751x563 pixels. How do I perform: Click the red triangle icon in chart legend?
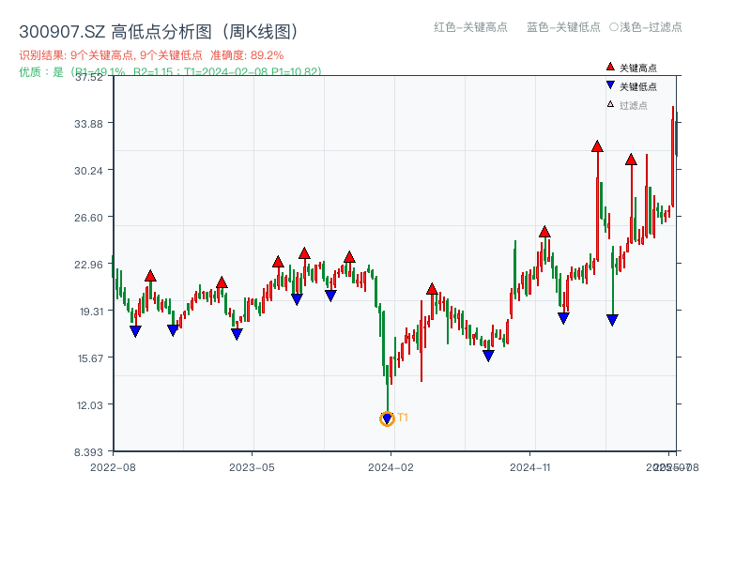610,67
